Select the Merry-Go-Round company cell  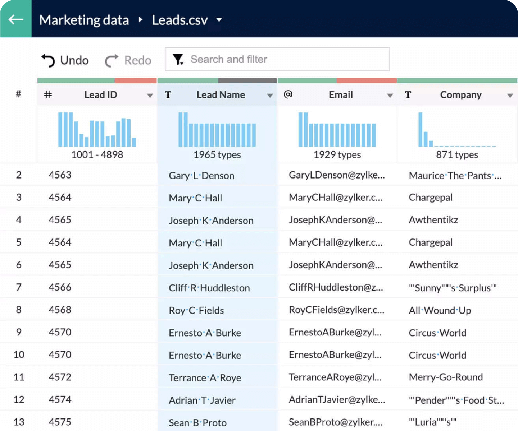tap(457, 377)
